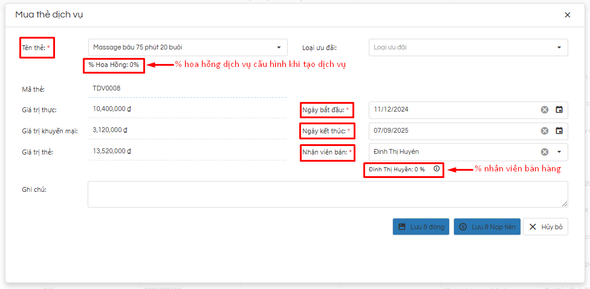Click the 11/12/2024 start date text

(392, 110)
